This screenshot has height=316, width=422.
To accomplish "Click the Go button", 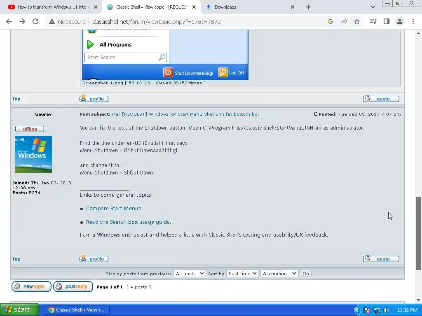I will (x=306, y=274).
